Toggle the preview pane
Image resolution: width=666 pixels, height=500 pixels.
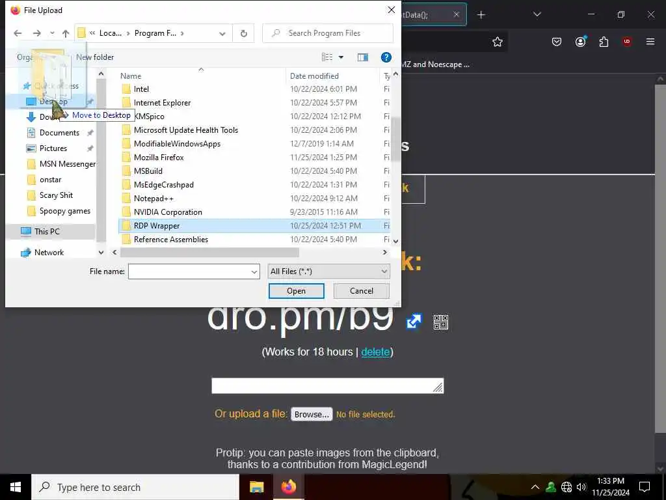(363, 57)
